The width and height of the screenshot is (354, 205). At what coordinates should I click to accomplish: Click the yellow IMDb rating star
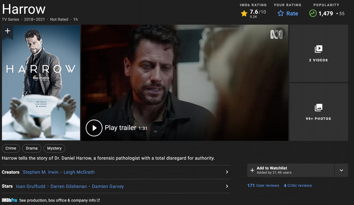[244, 13]
